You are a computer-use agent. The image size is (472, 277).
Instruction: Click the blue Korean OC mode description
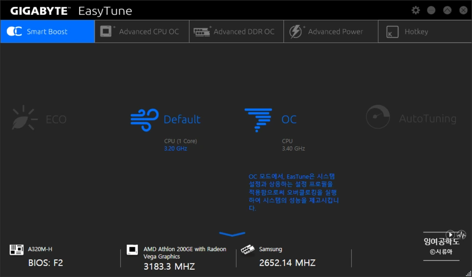294,192
